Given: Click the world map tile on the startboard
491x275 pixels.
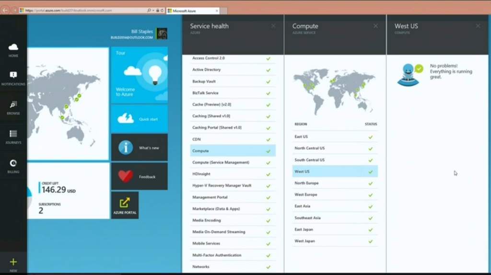Looking at the screenshot, I should click(68, 104).
